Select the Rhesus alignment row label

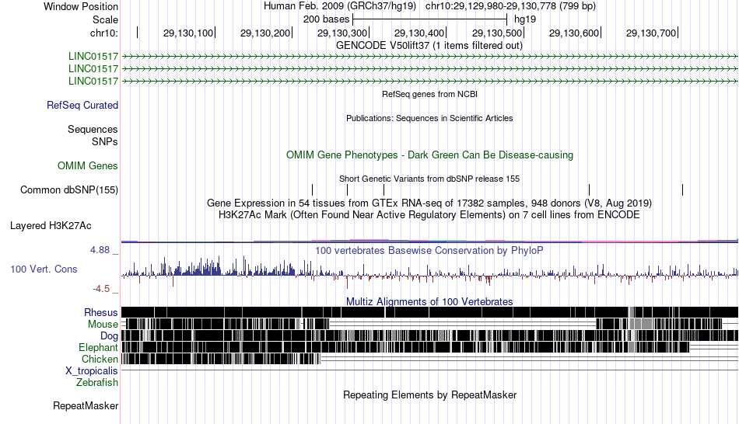(101, 312)
